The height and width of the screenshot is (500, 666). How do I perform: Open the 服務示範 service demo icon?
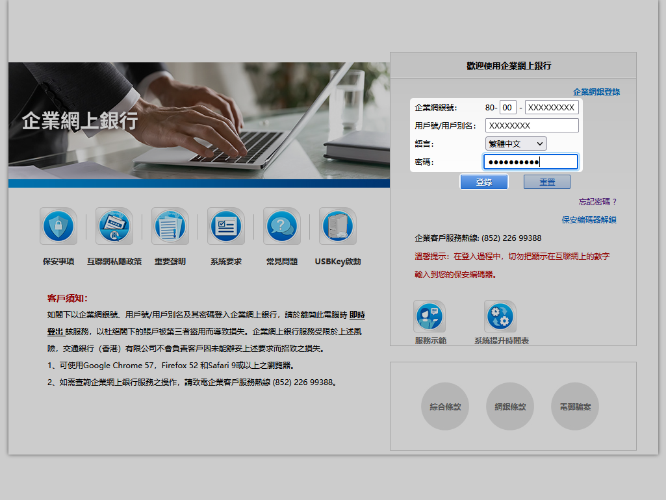[429, 316]
